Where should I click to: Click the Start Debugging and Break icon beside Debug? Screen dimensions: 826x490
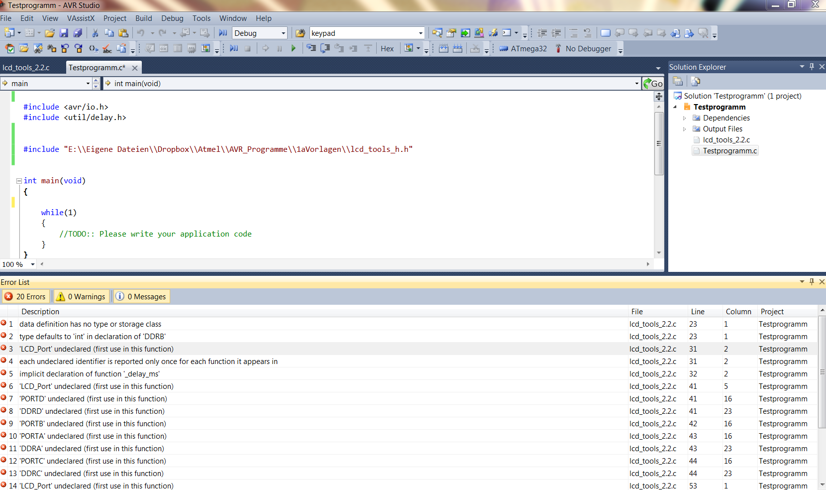point(223,33)
